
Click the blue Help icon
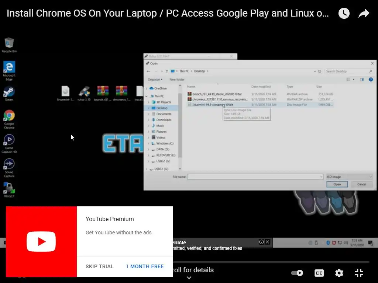[371, 80]
